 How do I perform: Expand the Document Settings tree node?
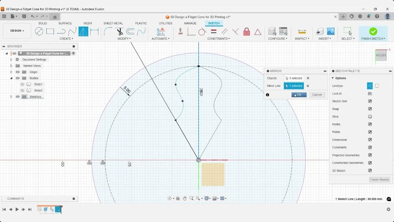[11, 60]
